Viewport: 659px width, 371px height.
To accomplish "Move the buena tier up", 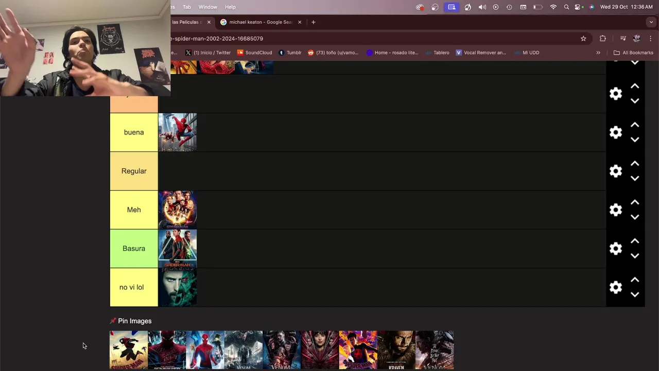I will (x=635, y=125).
